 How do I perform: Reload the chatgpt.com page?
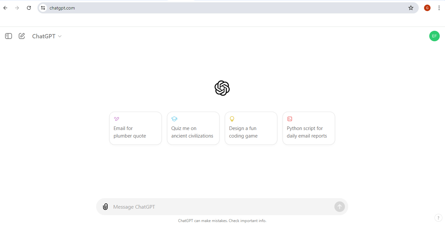click(29, 8)
